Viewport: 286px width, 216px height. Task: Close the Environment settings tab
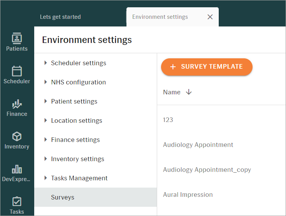(210, 17)
